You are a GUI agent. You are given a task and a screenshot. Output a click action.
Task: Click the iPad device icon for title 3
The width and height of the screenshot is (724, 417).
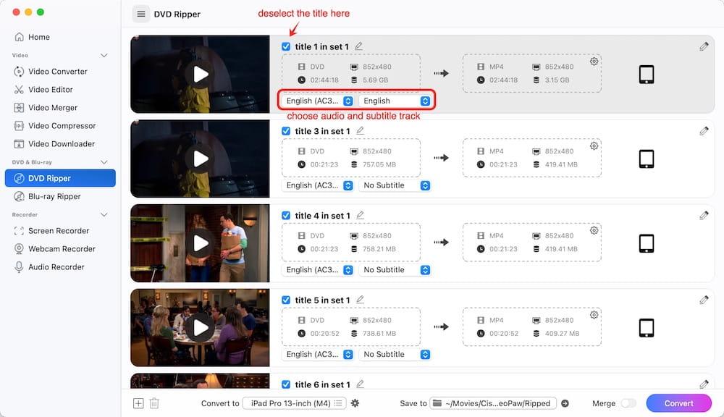(x=647, y=159)
